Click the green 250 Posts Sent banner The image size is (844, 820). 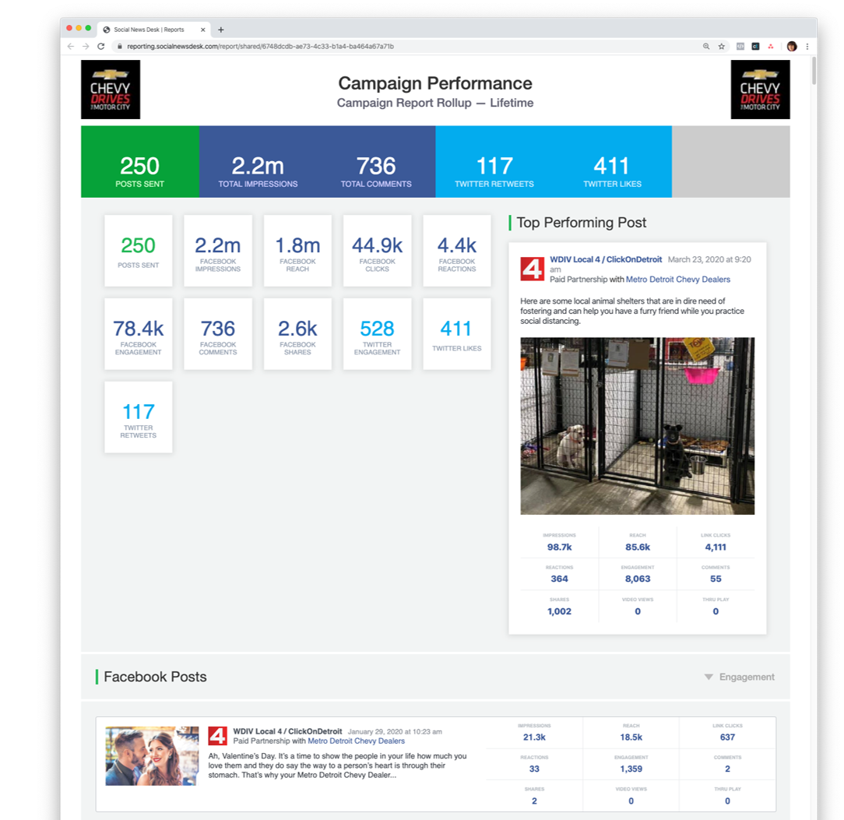pos(140,161)
